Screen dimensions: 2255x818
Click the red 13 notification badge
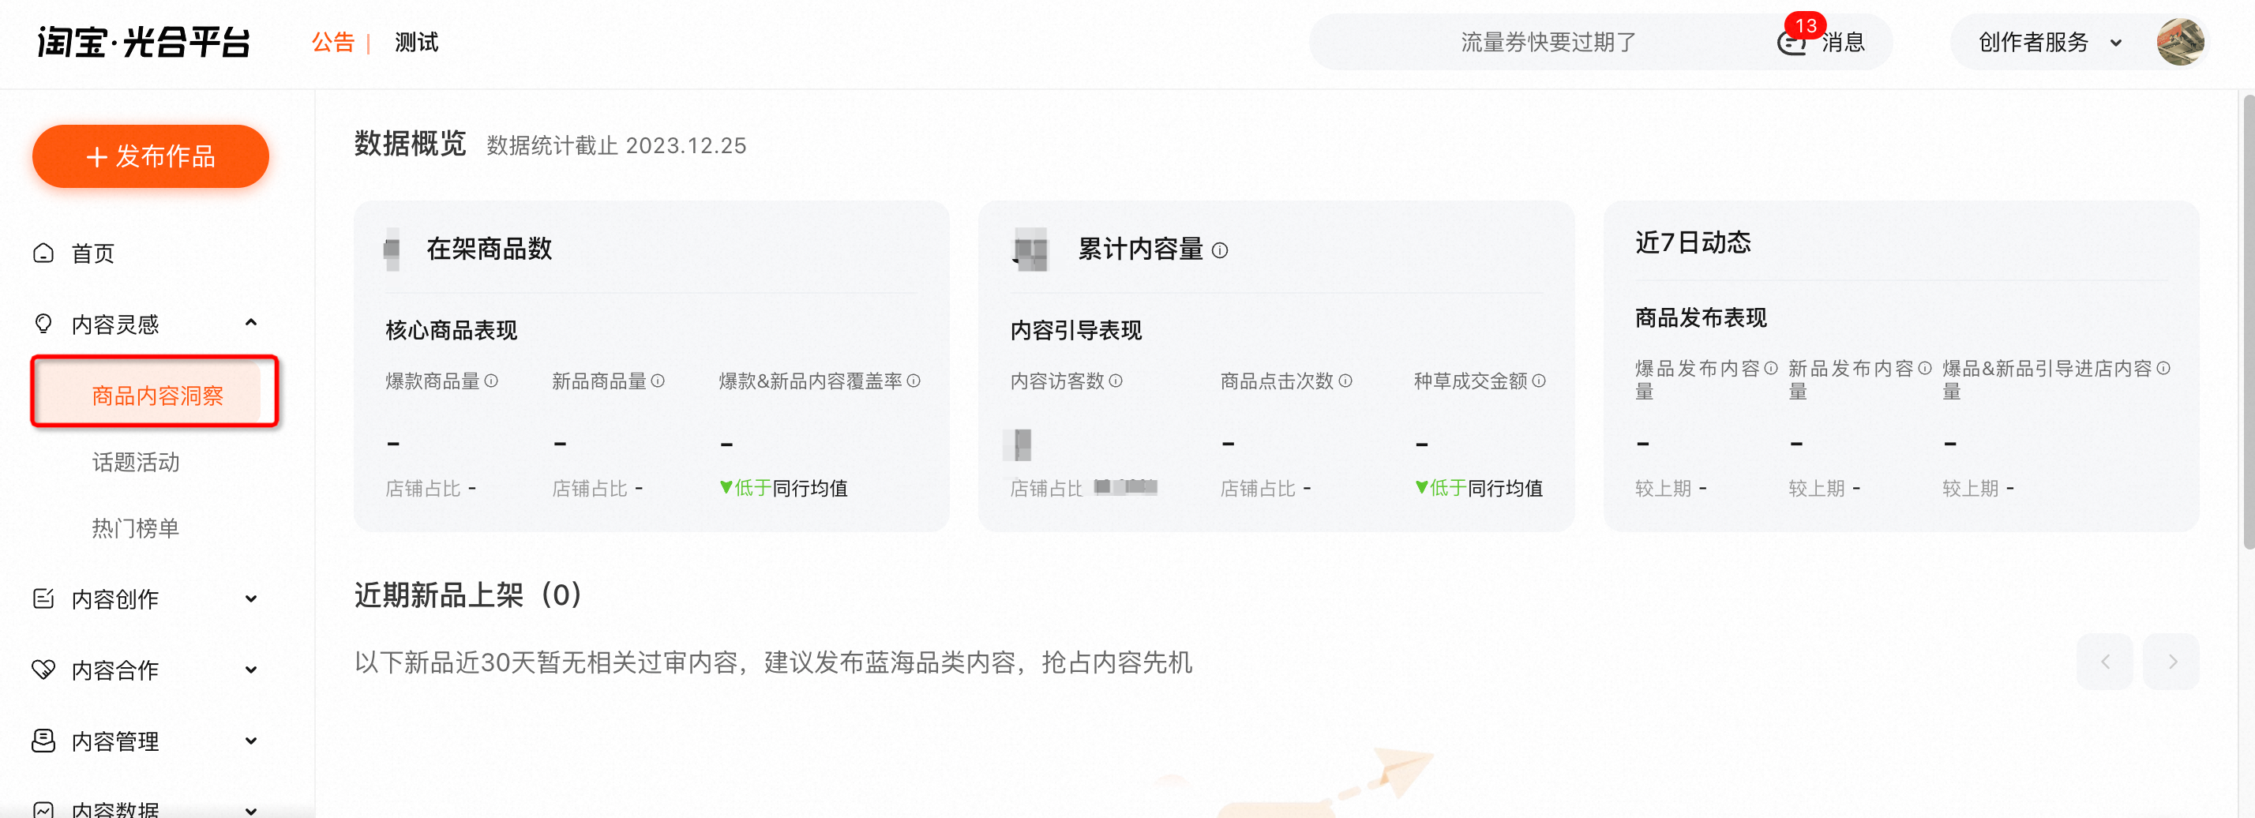point(1805,25)
